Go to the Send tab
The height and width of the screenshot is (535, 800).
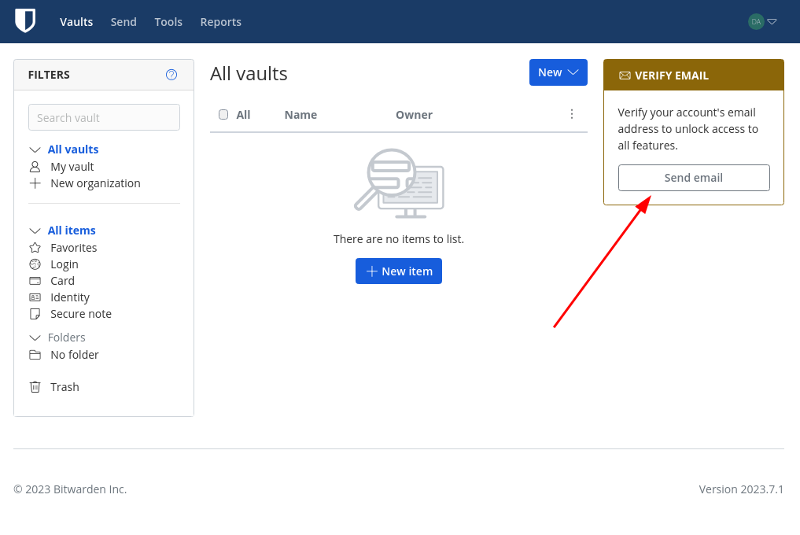coord(124,22)
